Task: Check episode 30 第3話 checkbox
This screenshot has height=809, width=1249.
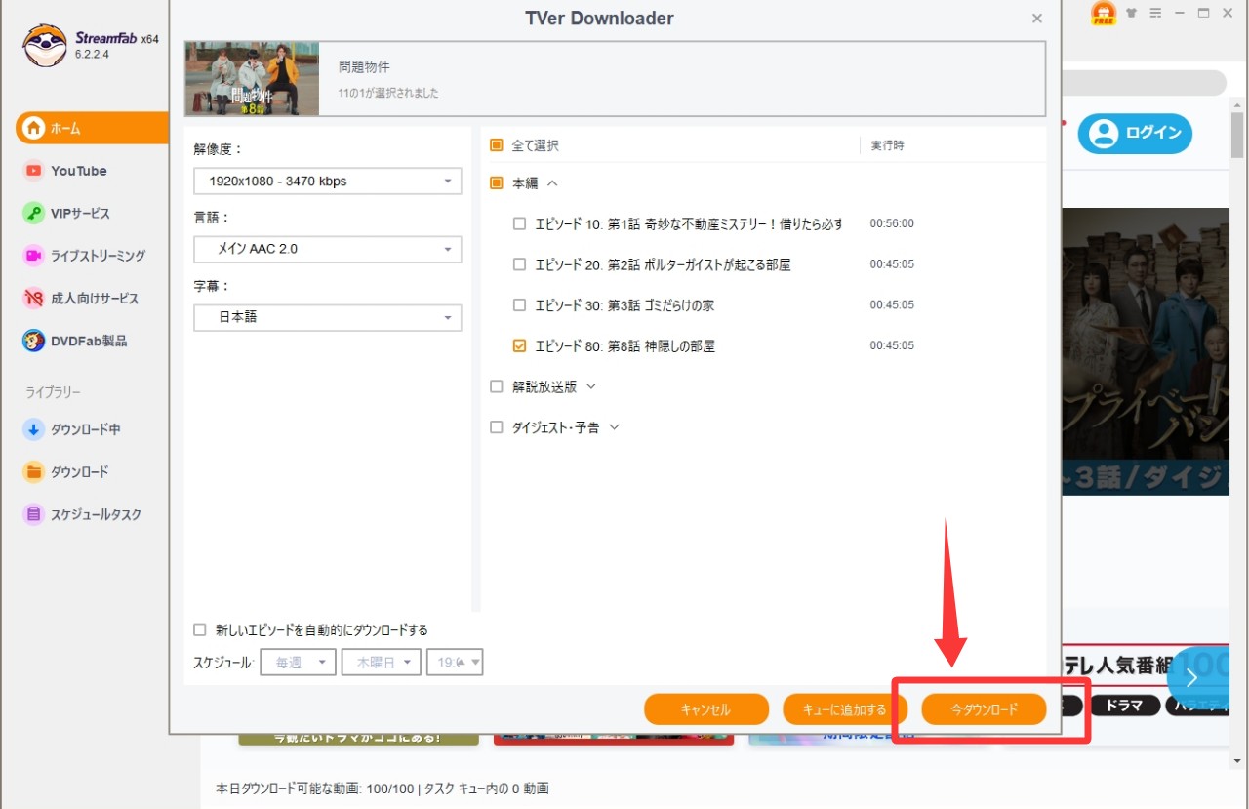Action: coord(519,305)
